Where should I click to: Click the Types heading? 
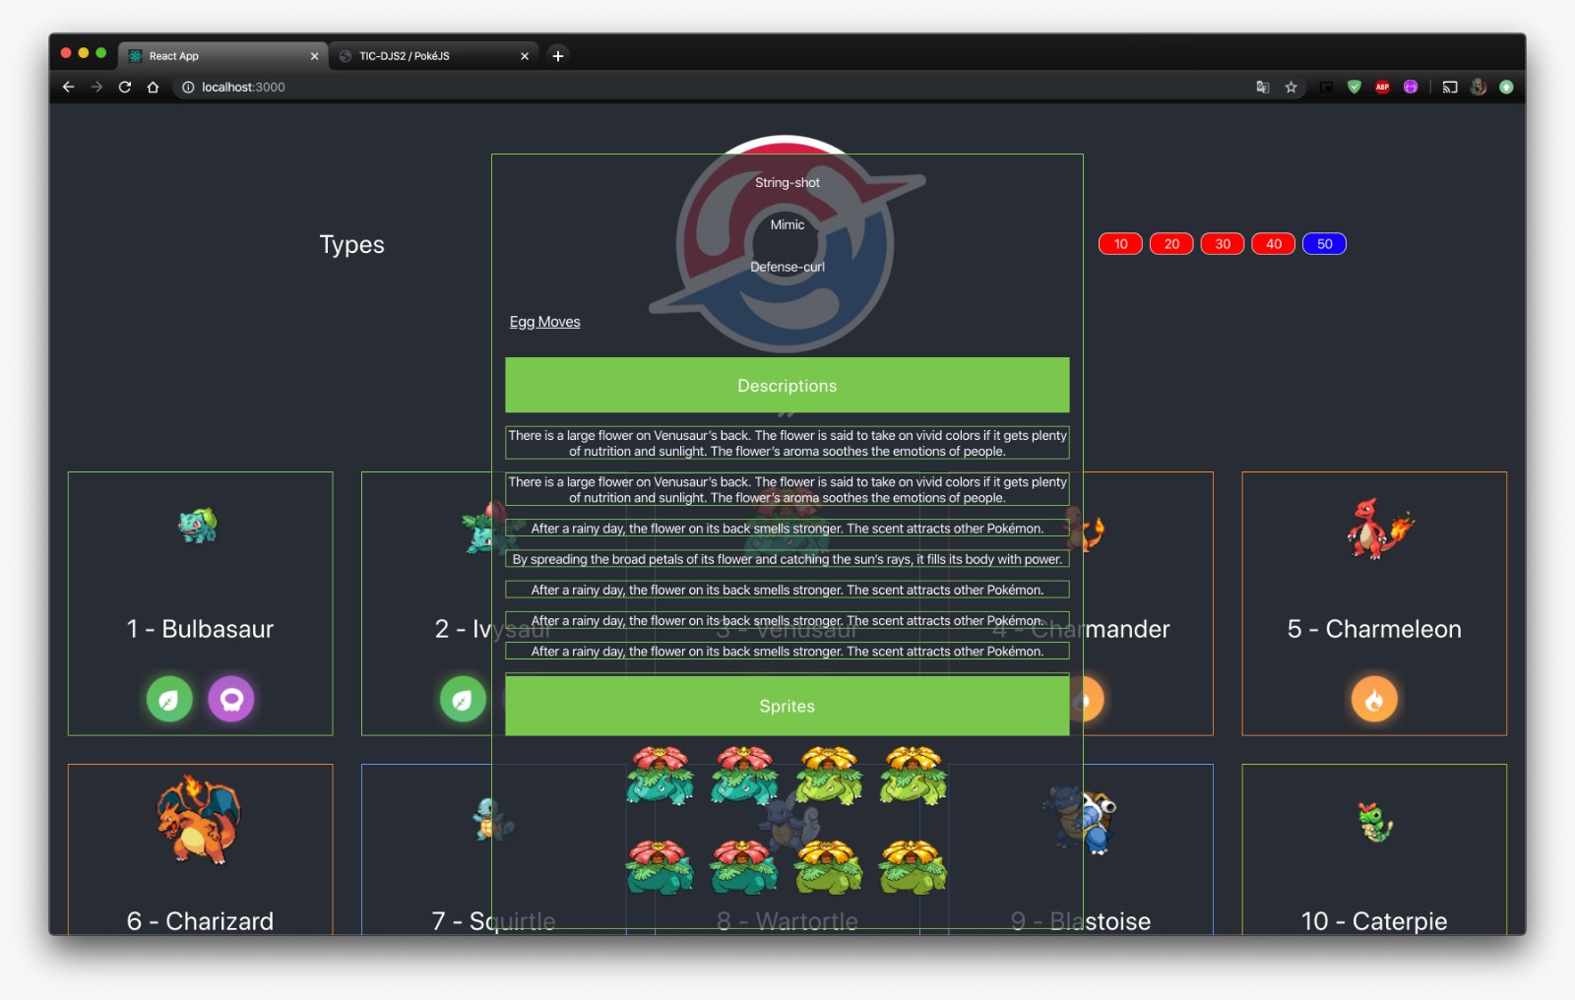click(x=351, y=244)
